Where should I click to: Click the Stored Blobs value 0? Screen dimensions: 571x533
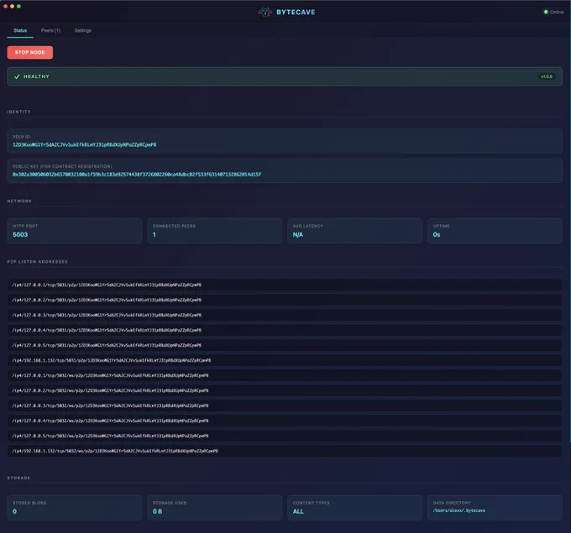(x=14, y=511)
